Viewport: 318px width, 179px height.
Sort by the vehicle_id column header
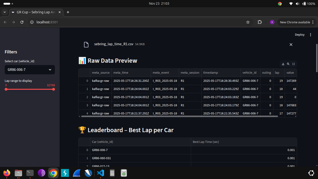pos(251,73)
